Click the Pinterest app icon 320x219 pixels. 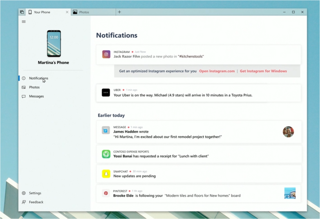[106, 193]
